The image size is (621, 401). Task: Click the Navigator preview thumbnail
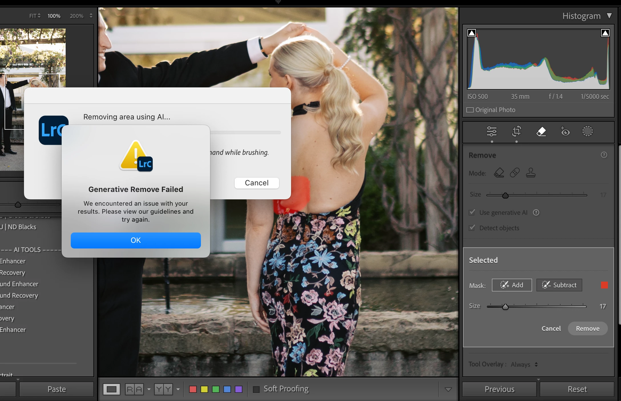pos(33,57)
